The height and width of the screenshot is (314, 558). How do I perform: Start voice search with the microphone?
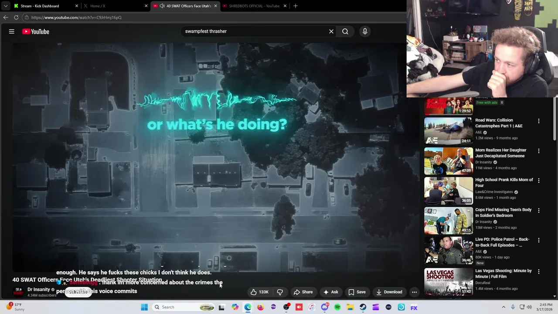pos(365,31)
